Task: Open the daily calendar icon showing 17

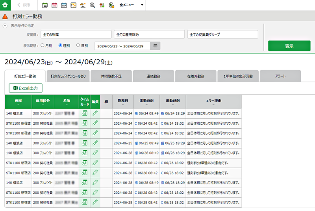Action: coord(45,5)
